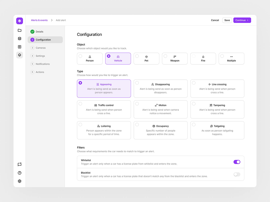This screenshot has width=270, height=202.
Task: Enable the Blacklist filter
Action: click(x=237, y=175)
